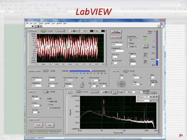Image resolution: width=187 pixels, height=140 pixels.
Task: Click the red recording status button
Action: [x=116, y=37]
